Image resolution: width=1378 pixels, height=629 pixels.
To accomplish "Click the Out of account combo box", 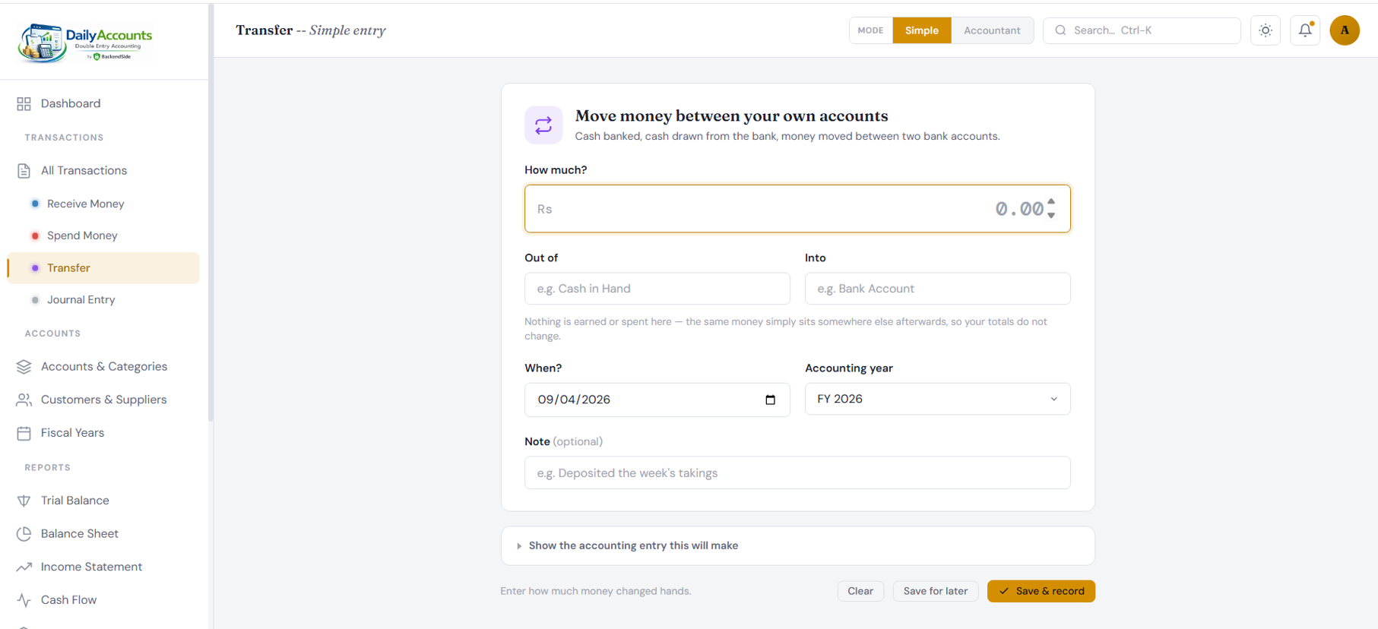I will click(657, 289).
